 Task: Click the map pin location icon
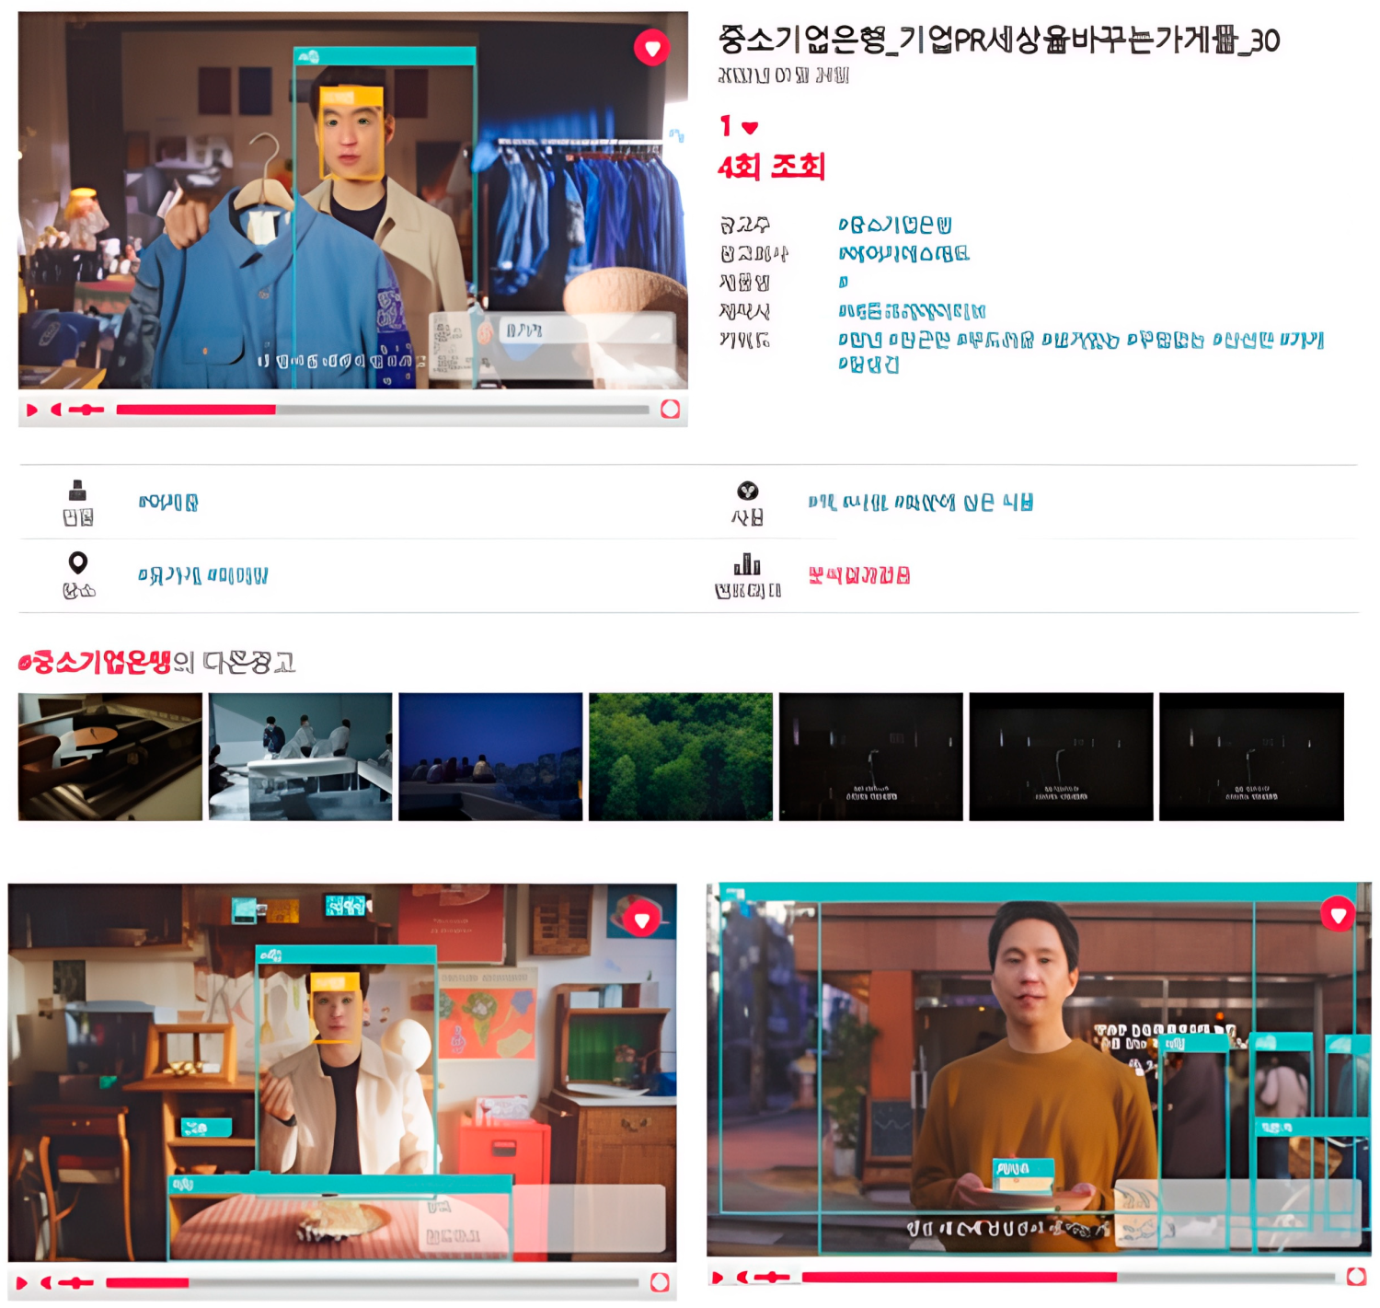point(78,562)
